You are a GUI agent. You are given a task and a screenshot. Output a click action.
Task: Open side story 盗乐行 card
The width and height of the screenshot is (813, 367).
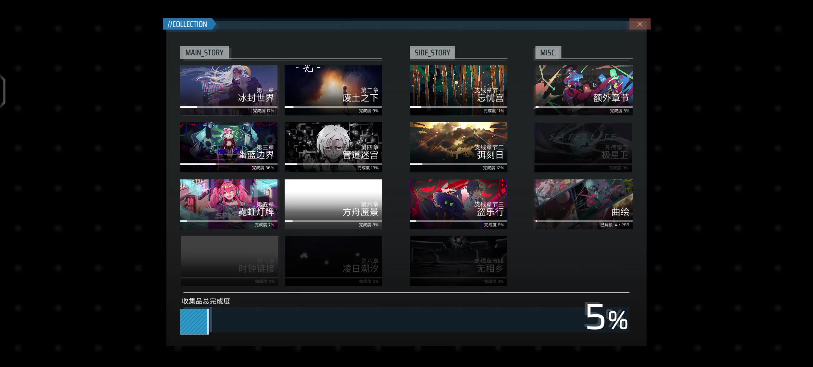(x=459, y=204)
